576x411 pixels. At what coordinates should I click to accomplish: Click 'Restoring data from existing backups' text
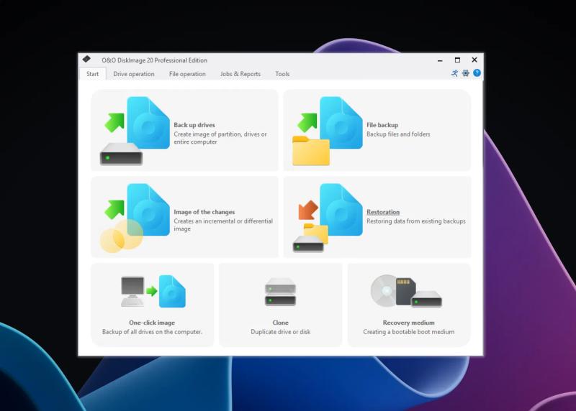pyautogui.click(x=416, y=221)
